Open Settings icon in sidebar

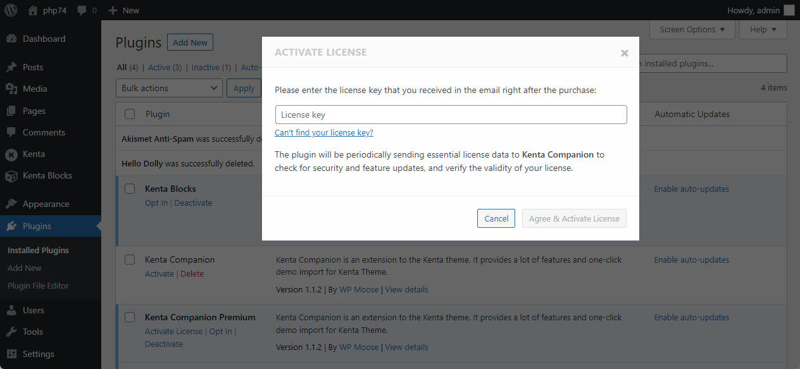pyautogui.click(x=11, y=354)
